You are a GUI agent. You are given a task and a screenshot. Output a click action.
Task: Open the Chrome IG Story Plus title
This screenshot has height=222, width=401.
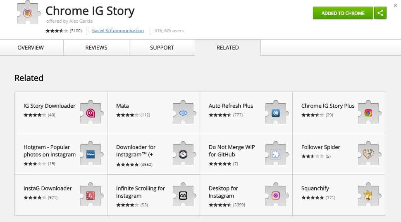328,106
